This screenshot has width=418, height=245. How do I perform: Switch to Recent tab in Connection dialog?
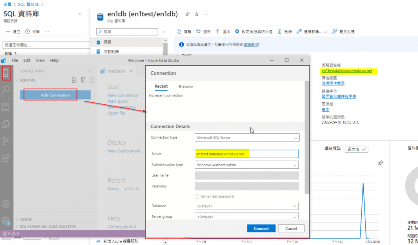click(x=161, y=86)
